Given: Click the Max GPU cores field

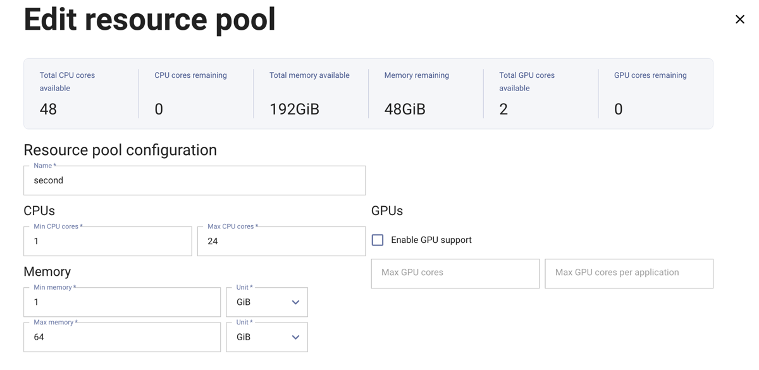Looking at the screenshot, I should [x=455, y=273].
